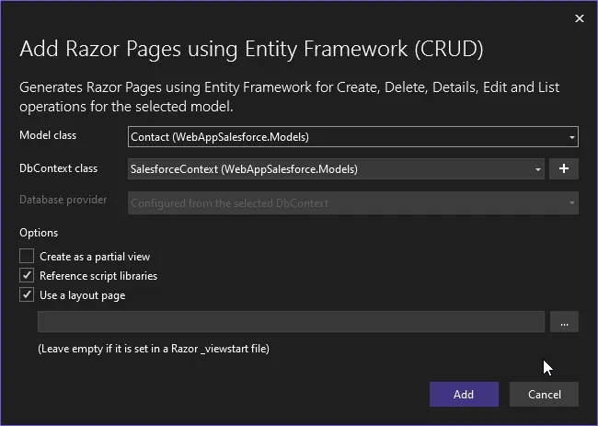598x426 pixels.
Task: Click the 'DbContext class' label
Action: pos(58,168)
